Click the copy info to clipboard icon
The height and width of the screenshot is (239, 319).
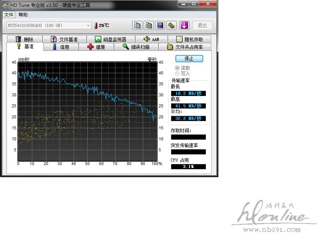(137, 25)
